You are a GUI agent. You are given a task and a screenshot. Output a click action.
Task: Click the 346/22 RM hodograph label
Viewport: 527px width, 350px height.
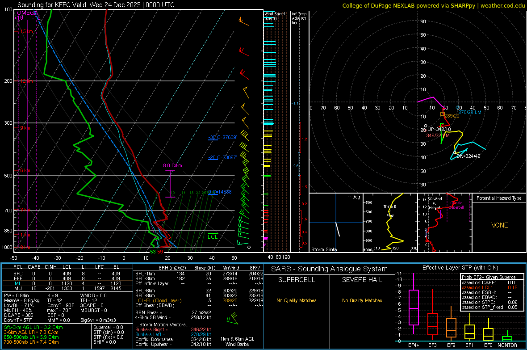click(438, 135)
